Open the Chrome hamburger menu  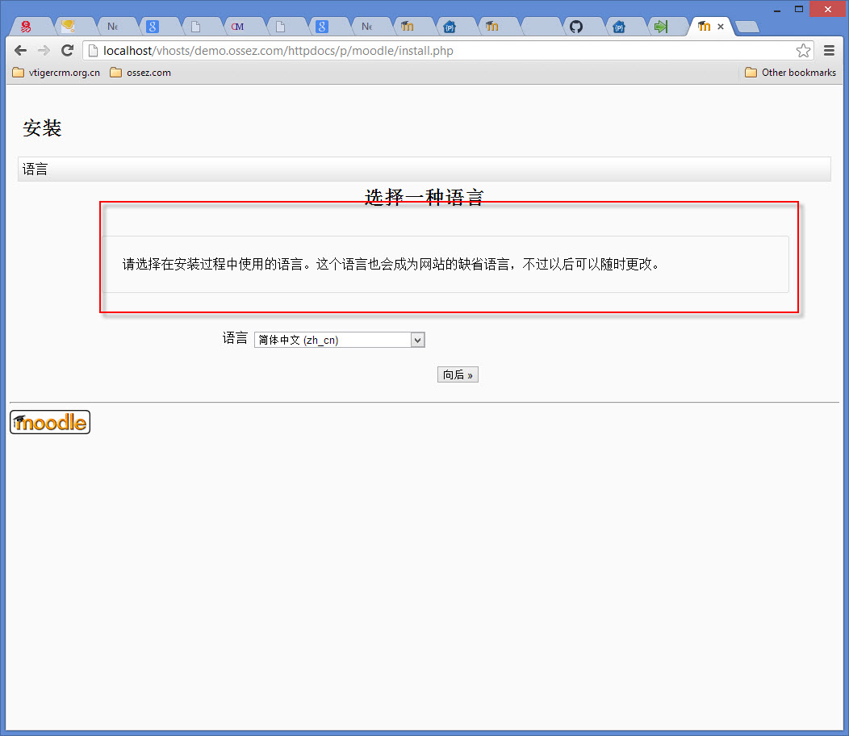(x=829, y=51)
